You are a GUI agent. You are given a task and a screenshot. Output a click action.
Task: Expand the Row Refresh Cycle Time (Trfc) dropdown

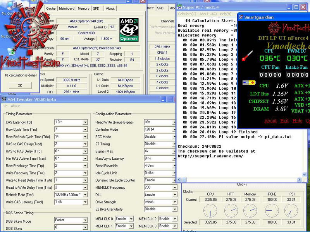click(85, 137)
